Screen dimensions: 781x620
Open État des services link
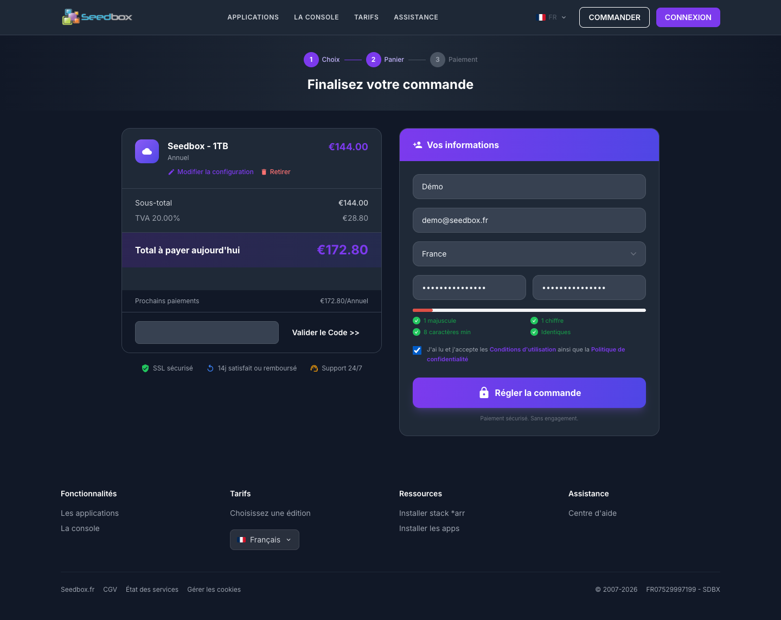coord(152,590)
